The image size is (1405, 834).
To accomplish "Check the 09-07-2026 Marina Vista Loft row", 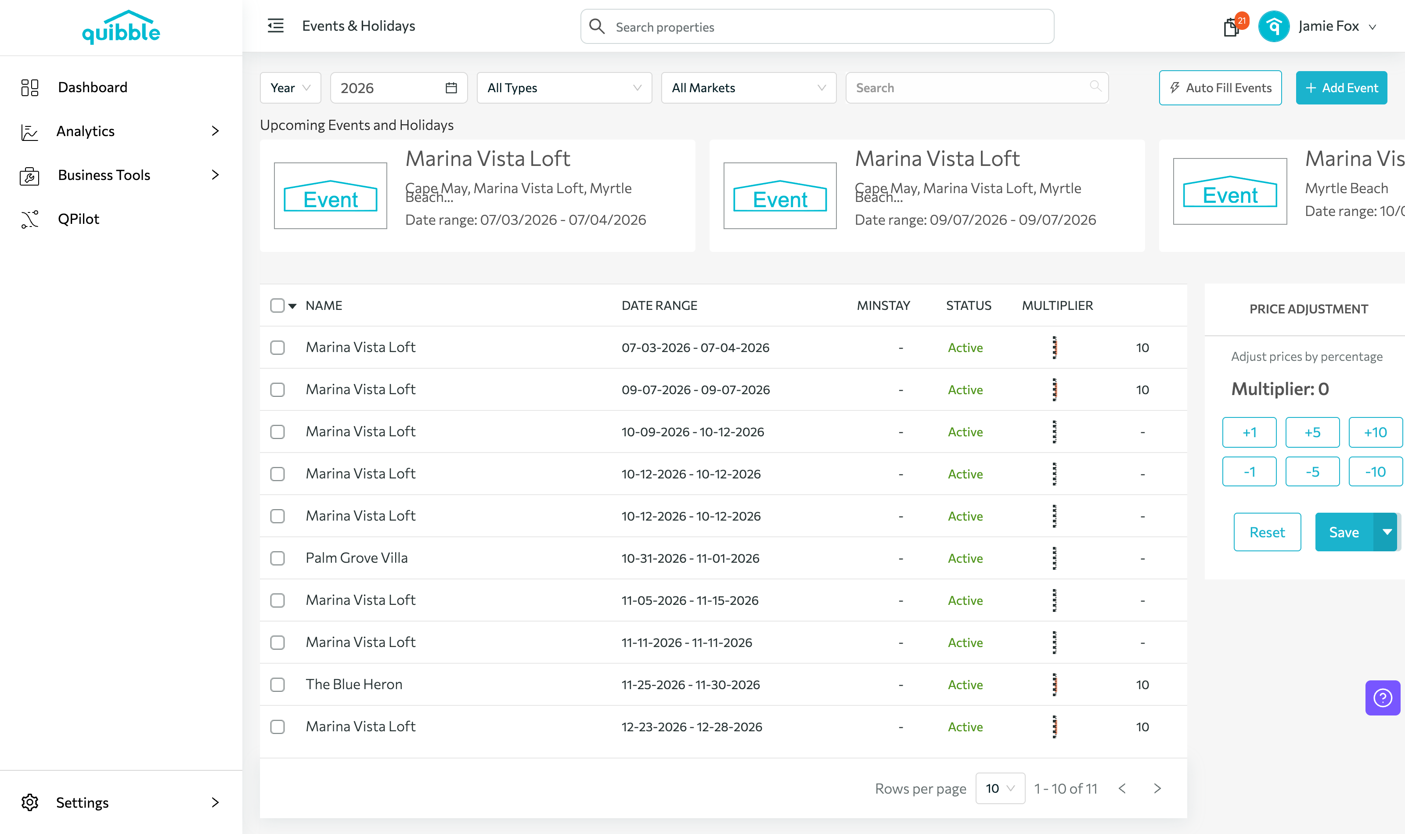I will [x=277, y=389].
